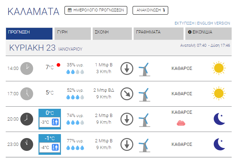Click the ΕΚΤΥΠΩΣΗ print link

coord(184,23)
